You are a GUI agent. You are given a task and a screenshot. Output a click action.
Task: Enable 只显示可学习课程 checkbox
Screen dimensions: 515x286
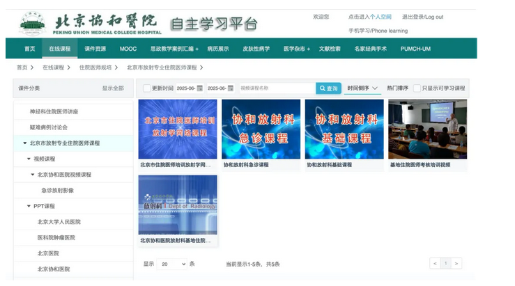[x=417, y=88]
